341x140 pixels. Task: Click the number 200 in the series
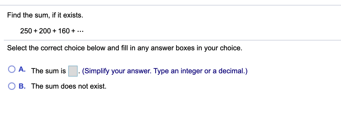[45, 31]
